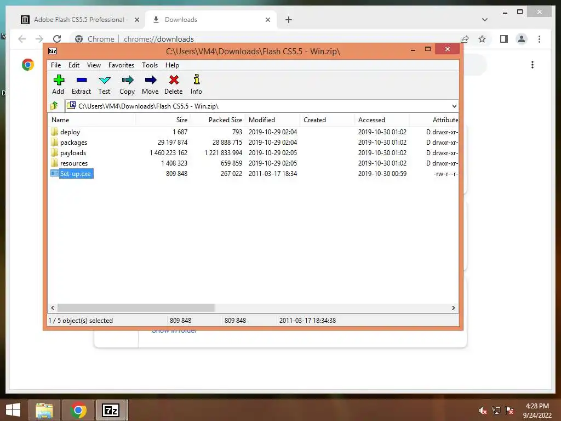This screenshot has height=421, width=561.
Task: Sort by Accessed column header
Action: click(382, 120)
